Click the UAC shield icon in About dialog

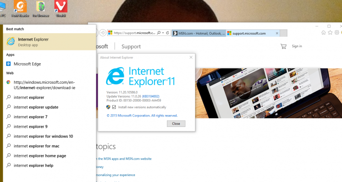click(x=108, y=107)
